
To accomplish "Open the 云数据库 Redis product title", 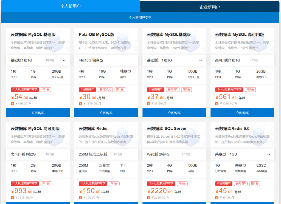I will 93,129.
